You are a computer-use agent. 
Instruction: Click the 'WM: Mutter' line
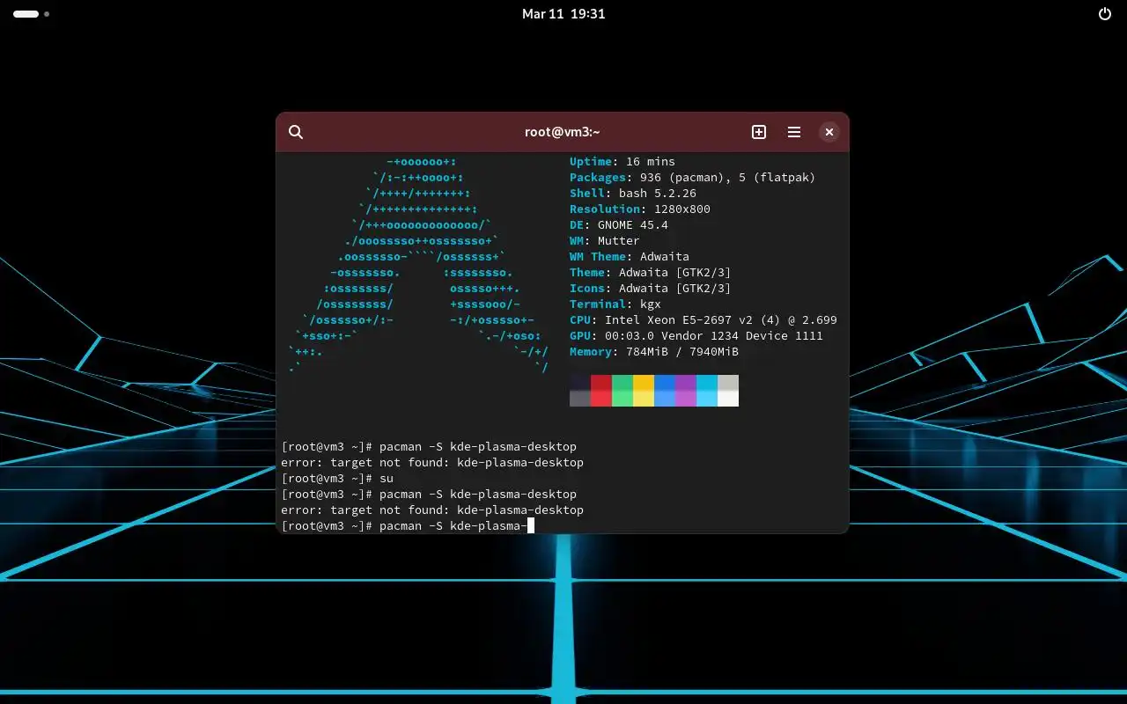[x=605, y=241]
